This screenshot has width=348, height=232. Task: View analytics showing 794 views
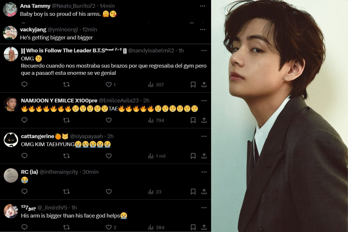(x=156, y=120)
